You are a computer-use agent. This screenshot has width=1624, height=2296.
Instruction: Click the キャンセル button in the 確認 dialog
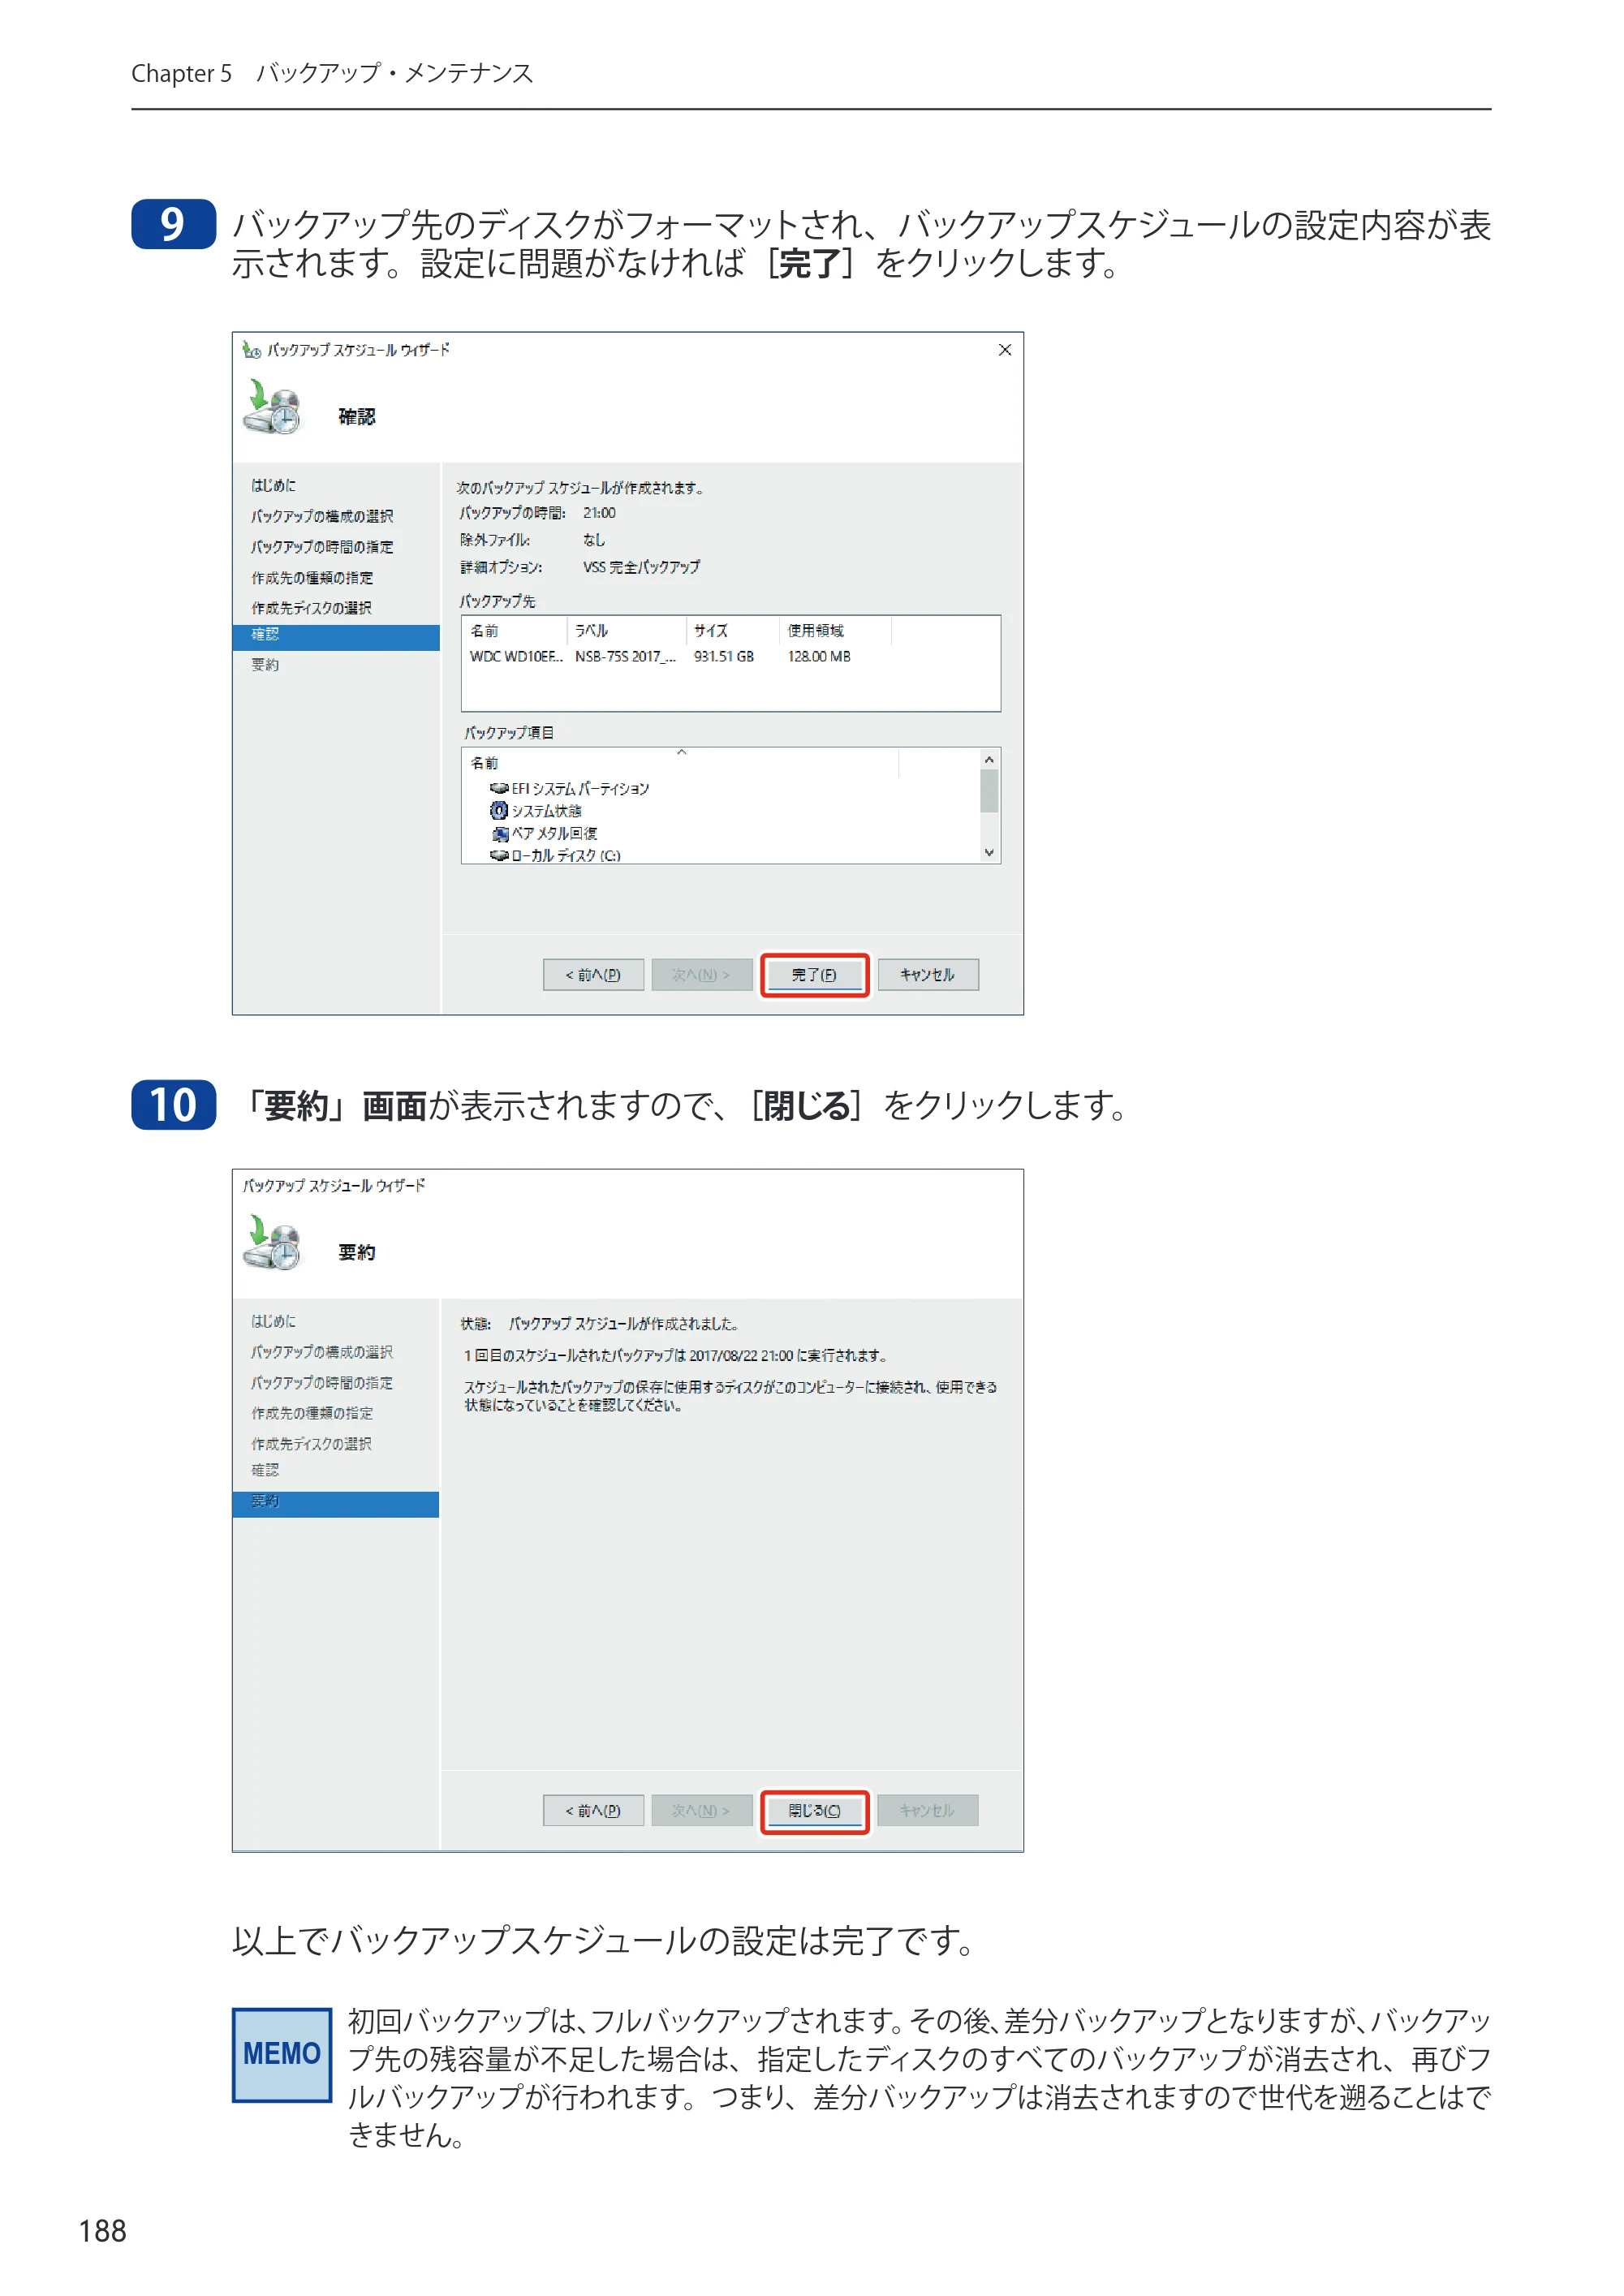[x=927, y=974]
